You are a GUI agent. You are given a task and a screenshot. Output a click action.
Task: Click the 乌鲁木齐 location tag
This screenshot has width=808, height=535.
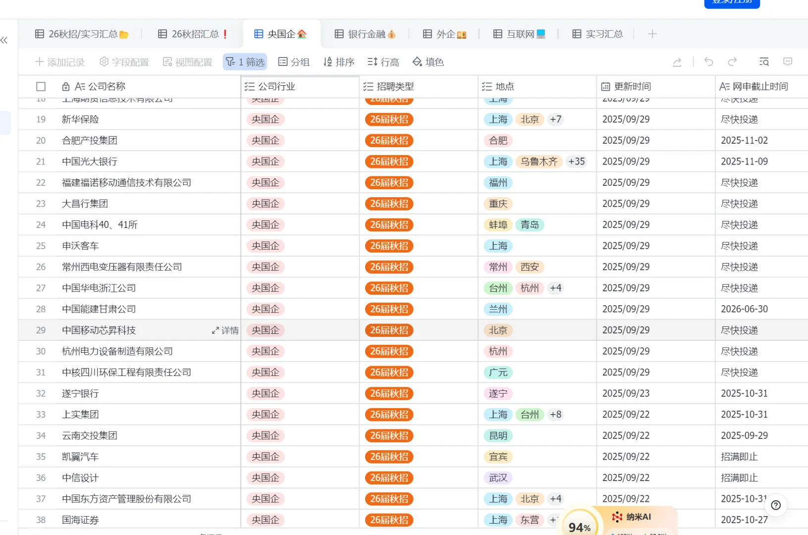539,161
